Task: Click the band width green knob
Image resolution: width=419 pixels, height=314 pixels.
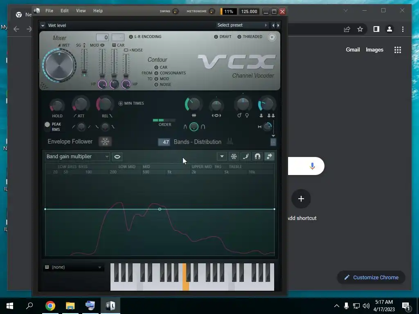Action: [x=193, y=104]
